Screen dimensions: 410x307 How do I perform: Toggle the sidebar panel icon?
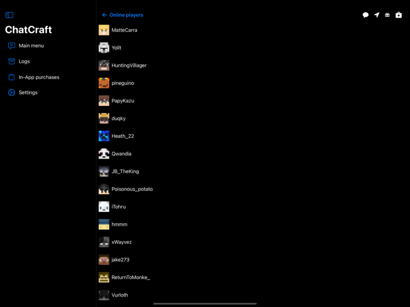click(x=9, y=15)
